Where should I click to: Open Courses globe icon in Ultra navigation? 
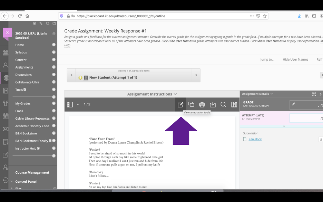[6, 78]
